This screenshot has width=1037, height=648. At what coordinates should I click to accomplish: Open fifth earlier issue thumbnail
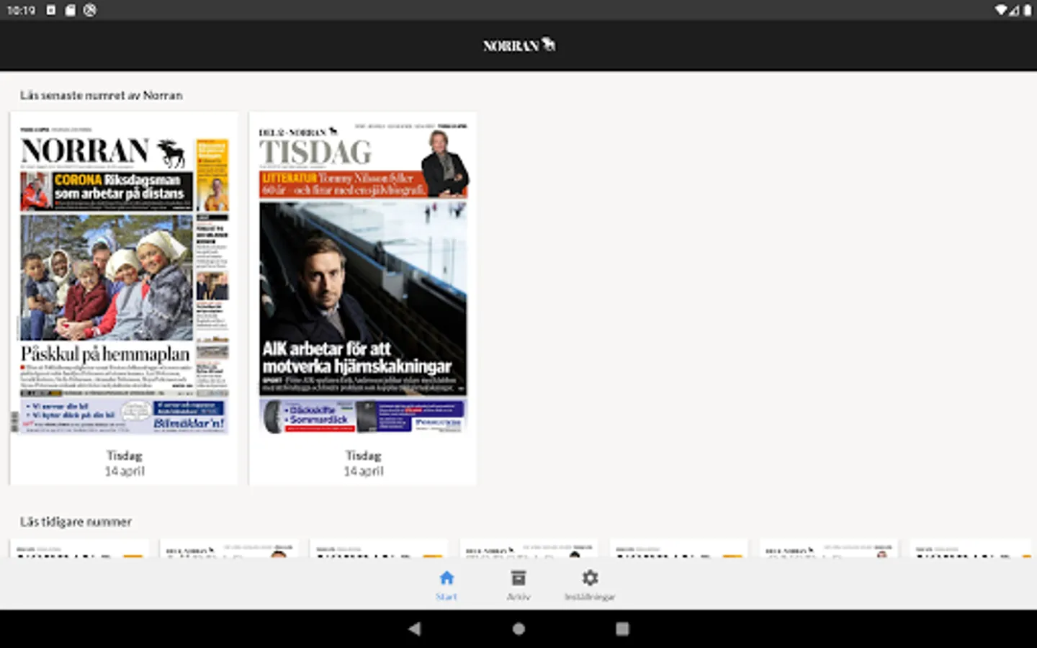tap(679, 549)
